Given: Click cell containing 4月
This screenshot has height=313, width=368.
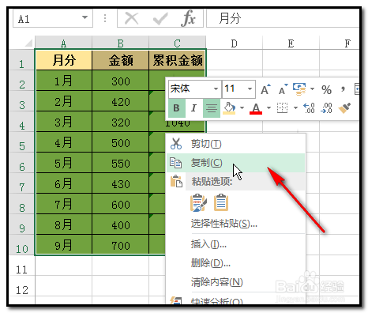Looking at the screenshot, I should [64, 142].
